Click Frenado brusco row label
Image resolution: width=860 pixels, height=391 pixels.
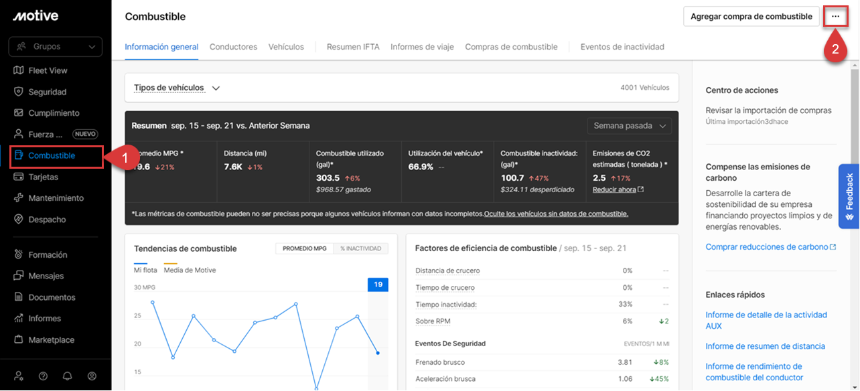440,362
